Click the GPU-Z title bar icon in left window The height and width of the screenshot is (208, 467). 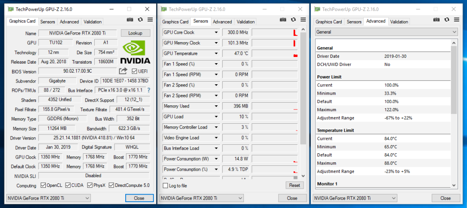[x=11, y=9]
